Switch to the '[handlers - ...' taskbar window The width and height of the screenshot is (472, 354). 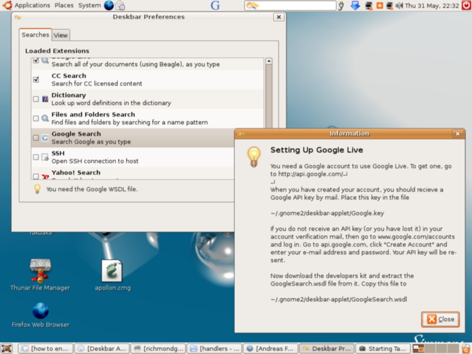point(214,348)
